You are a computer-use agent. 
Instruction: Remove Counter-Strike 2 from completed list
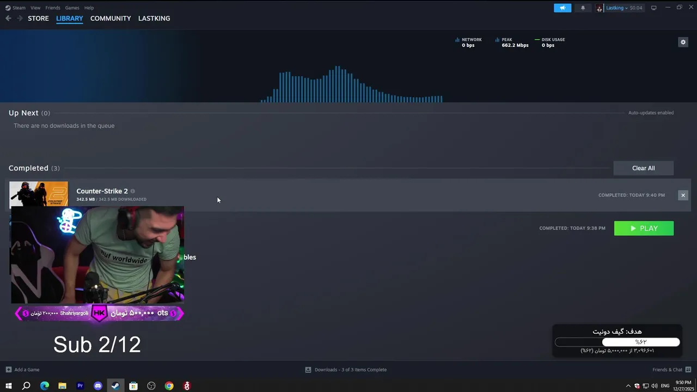[x=683, y=195]
